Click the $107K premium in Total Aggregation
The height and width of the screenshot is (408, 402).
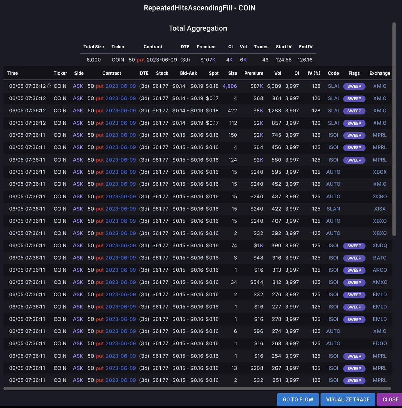point(207,60)
